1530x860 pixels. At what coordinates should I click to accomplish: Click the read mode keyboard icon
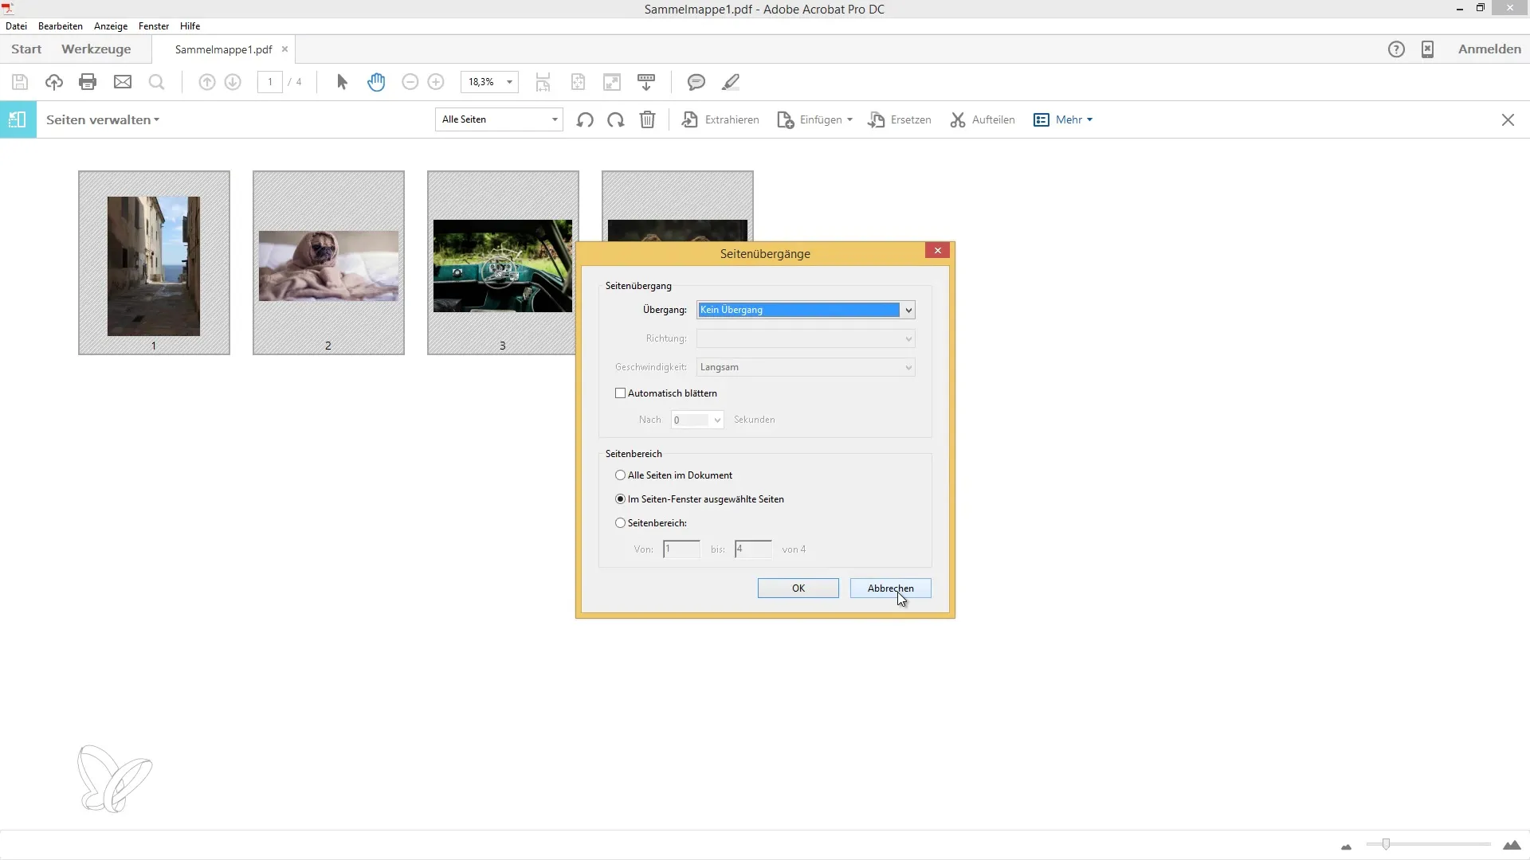pos(646,82)
